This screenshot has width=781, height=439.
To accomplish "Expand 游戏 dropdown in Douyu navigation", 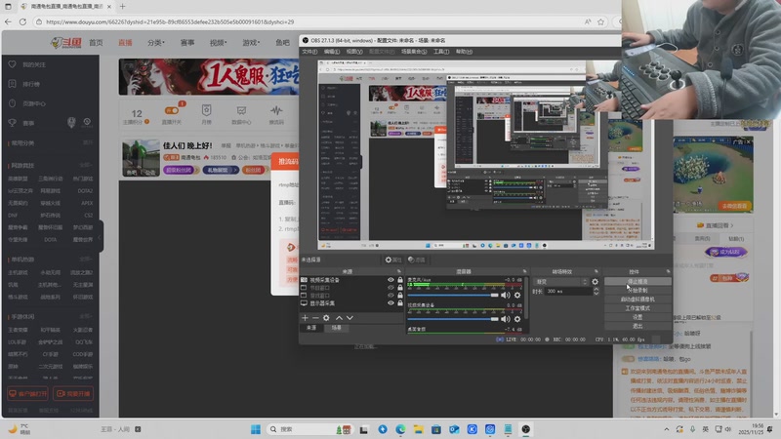I will [251, 43].
